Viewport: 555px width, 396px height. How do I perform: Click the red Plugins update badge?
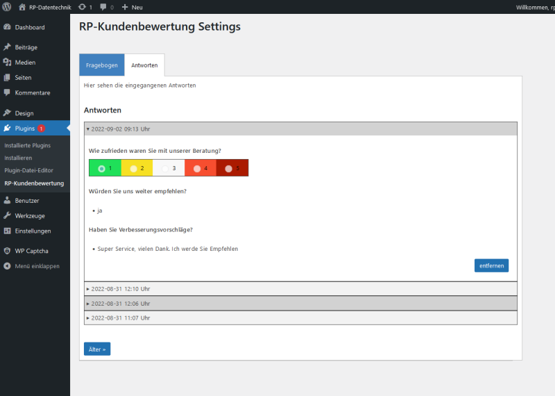[x=41, y=129]
